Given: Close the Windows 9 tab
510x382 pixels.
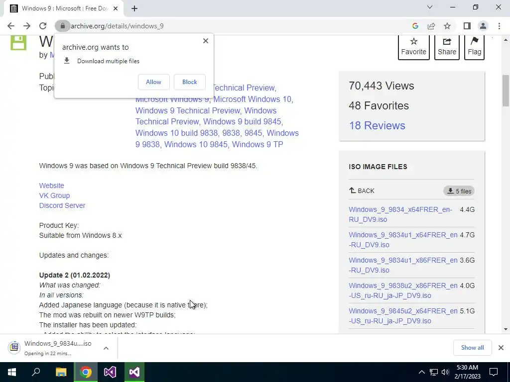Looking at the screenshot, I should pyautogui.click(x=116, y=8).
